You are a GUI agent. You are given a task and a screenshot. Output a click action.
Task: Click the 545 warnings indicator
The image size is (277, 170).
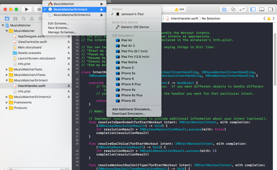(179, 9)
